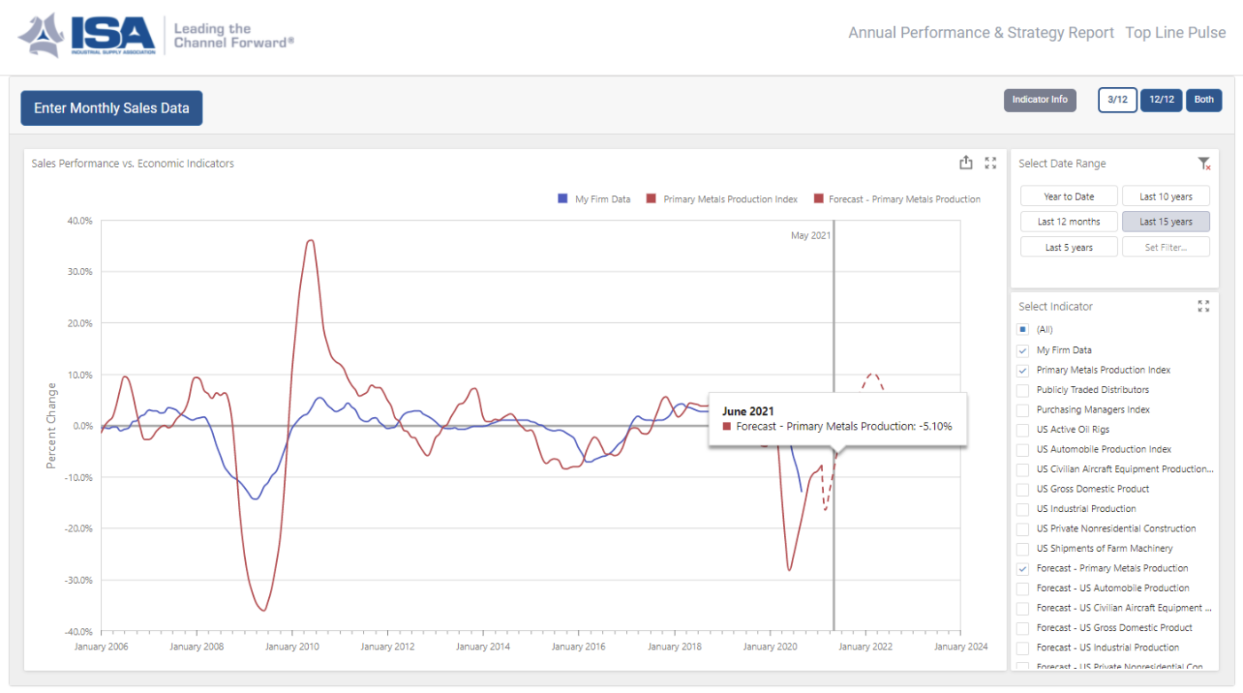Click the Enter Monthly Sales Data button
1243x693 pixels.
(x=111, y=107)
